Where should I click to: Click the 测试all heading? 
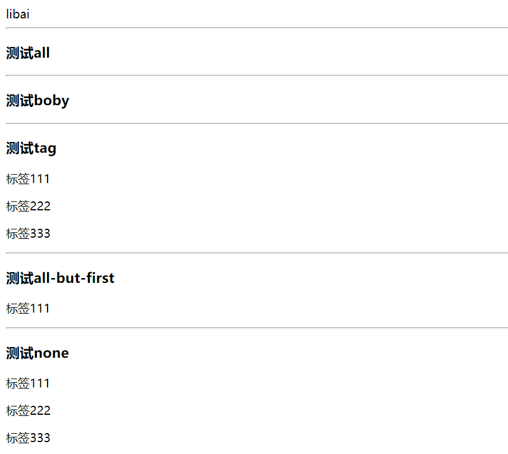click(x=28, y=53)
